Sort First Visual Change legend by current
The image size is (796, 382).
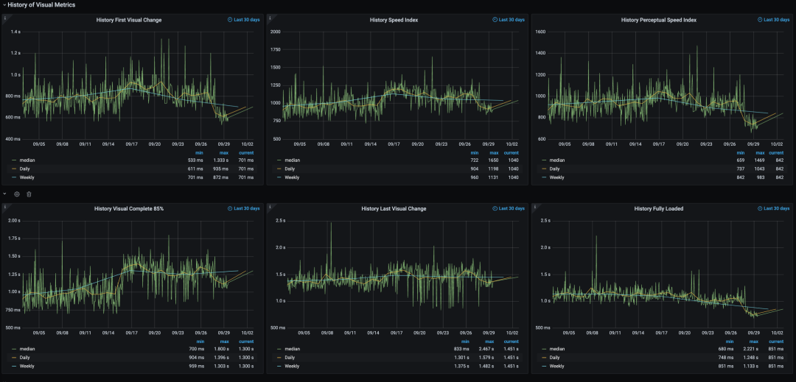point(246,152)
